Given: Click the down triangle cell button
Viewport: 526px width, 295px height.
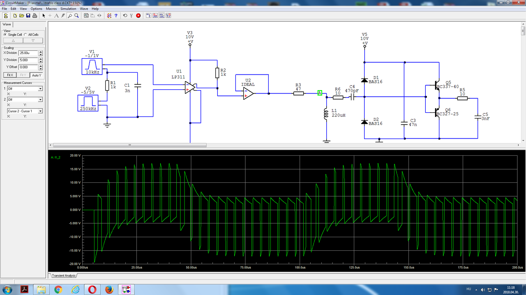Looking at the screenshot, I should (x=33, y=41).
